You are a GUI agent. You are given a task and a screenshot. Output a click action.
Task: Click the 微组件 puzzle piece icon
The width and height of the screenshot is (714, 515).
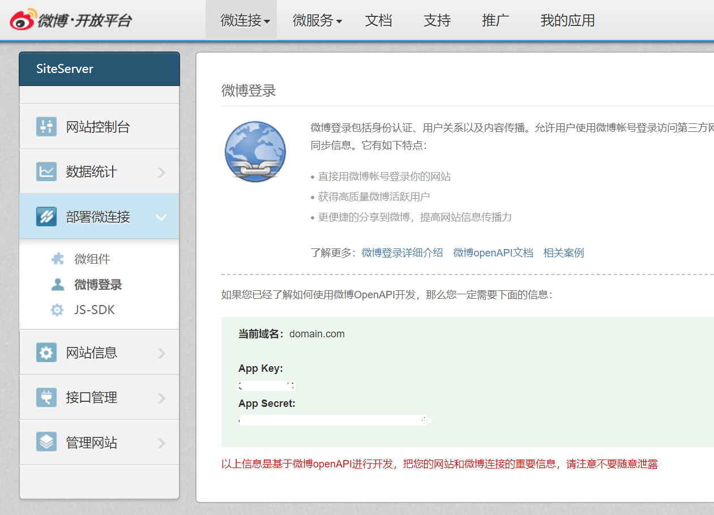tap(57, 259)
